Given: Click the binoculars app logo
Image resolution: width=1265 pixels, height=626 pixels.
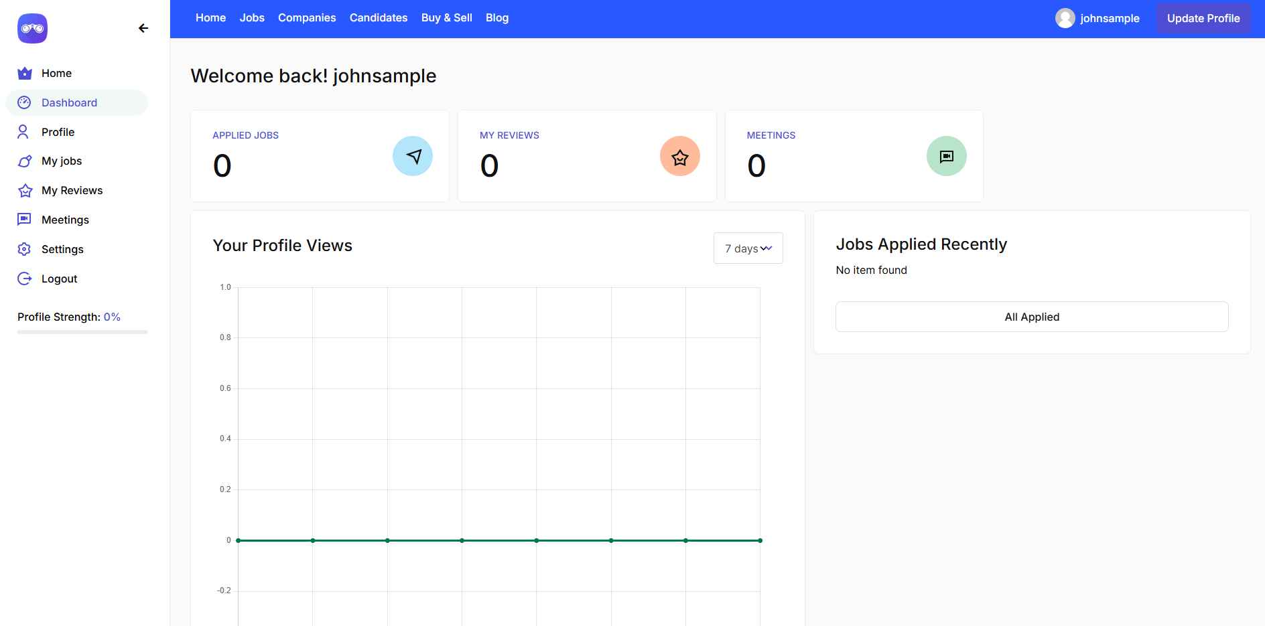Looking at the screenshot, I should tap(32, 28).
